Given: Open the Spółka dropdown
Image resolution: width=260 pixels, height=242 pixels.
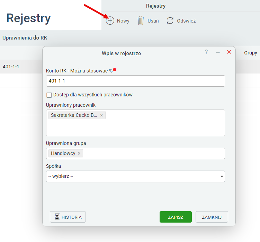Looking at the screenshot, I should [135, 176].
